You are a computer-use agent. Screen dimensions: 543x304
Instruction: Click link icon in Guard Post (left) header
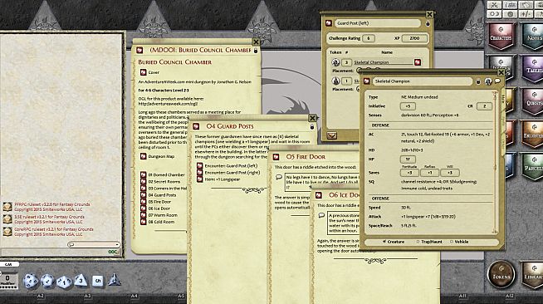point(329,23)
